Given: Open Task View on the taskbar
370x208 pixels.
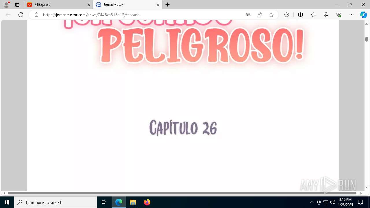Looking at the screenshot, I should pos(104,202).
